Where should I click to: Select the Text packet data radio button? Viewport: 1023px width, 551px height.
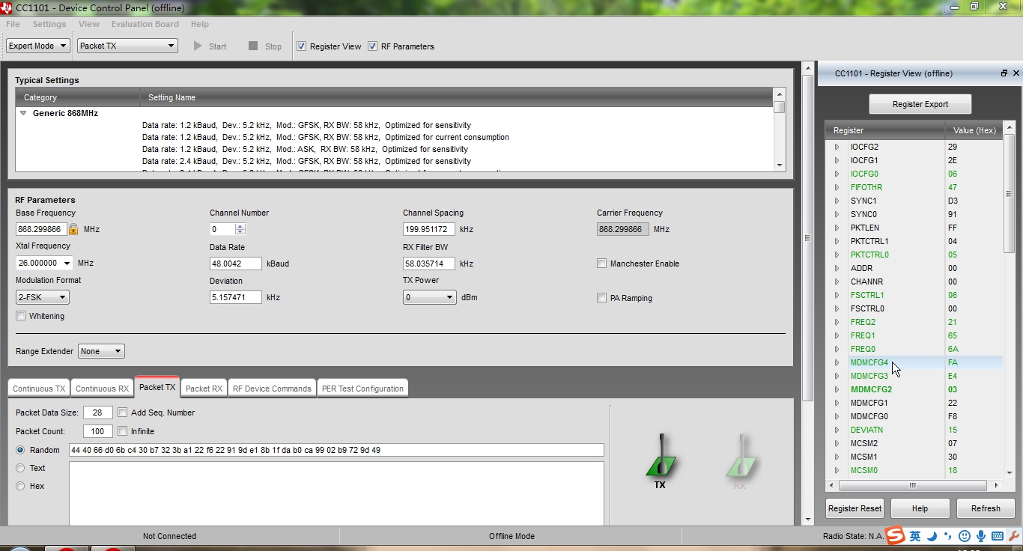(x=20, y=468)
